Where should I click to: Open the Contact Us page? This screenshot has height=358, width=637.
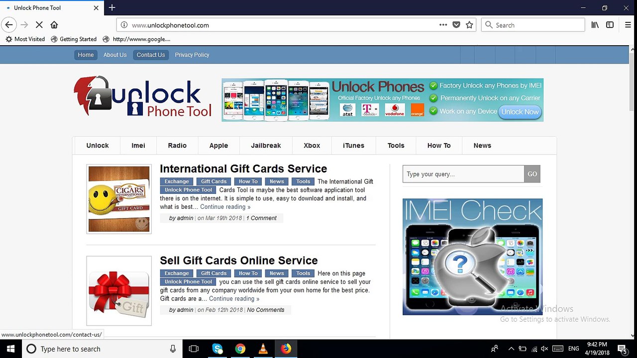click(151, 55)
